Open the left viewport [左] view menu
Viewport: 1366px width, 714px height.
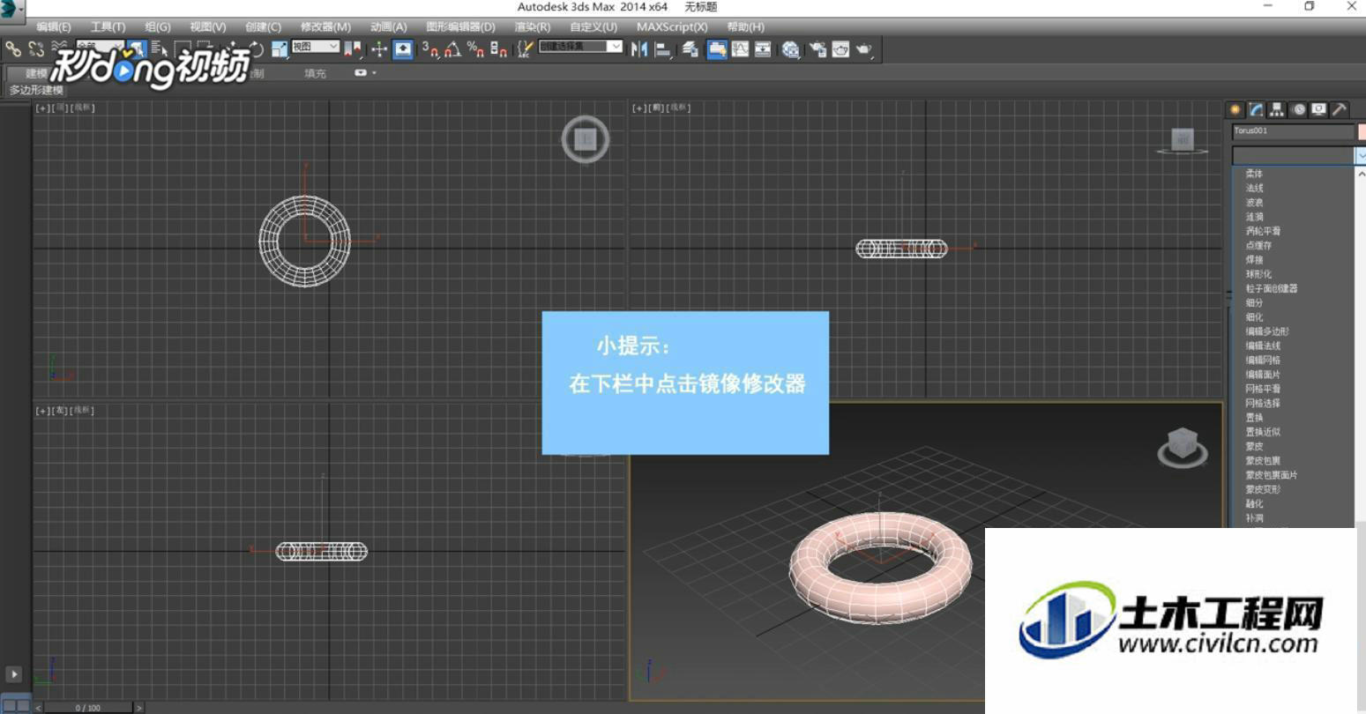pyautogui.click(x=60, y=411)
